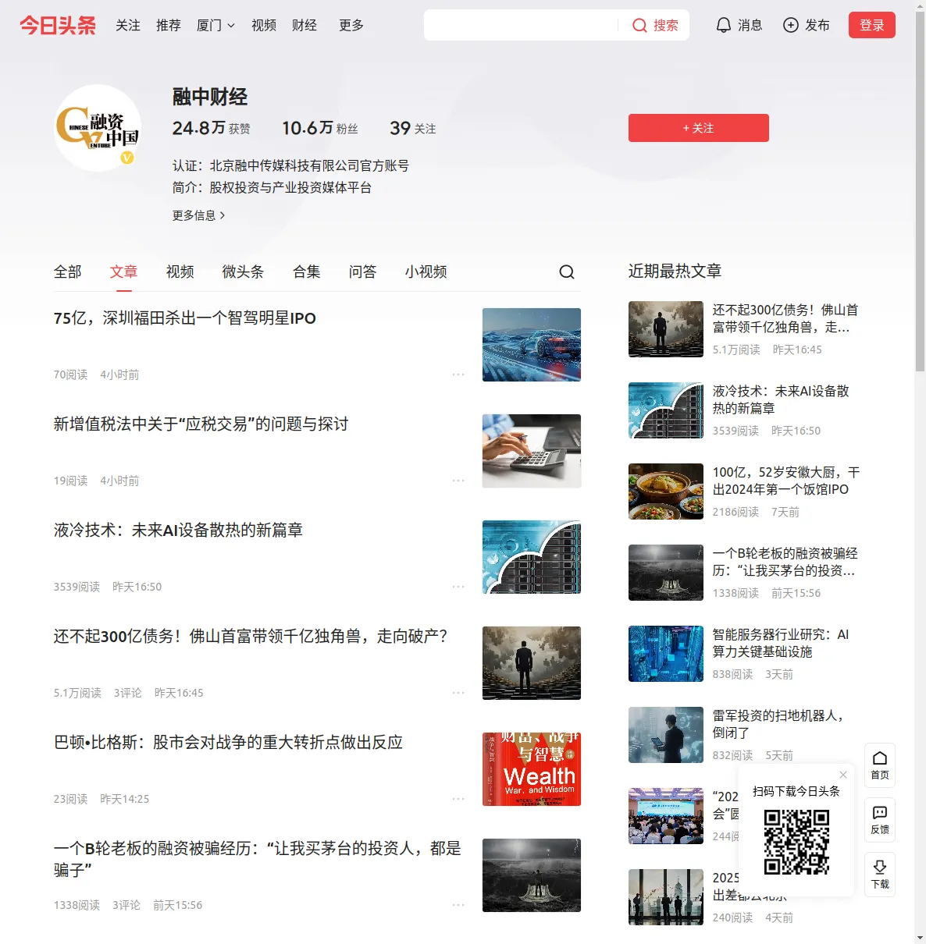The height and width of the screenshot is (944, 926).
Task: Open the 雷军 article thumbnail in sidebar
Action: pyautogui.click(x=666, y=735)
